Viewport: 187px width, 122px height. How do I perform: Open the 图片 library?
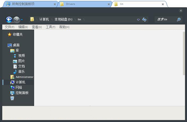pyautogui.click(x=22, y=61)
